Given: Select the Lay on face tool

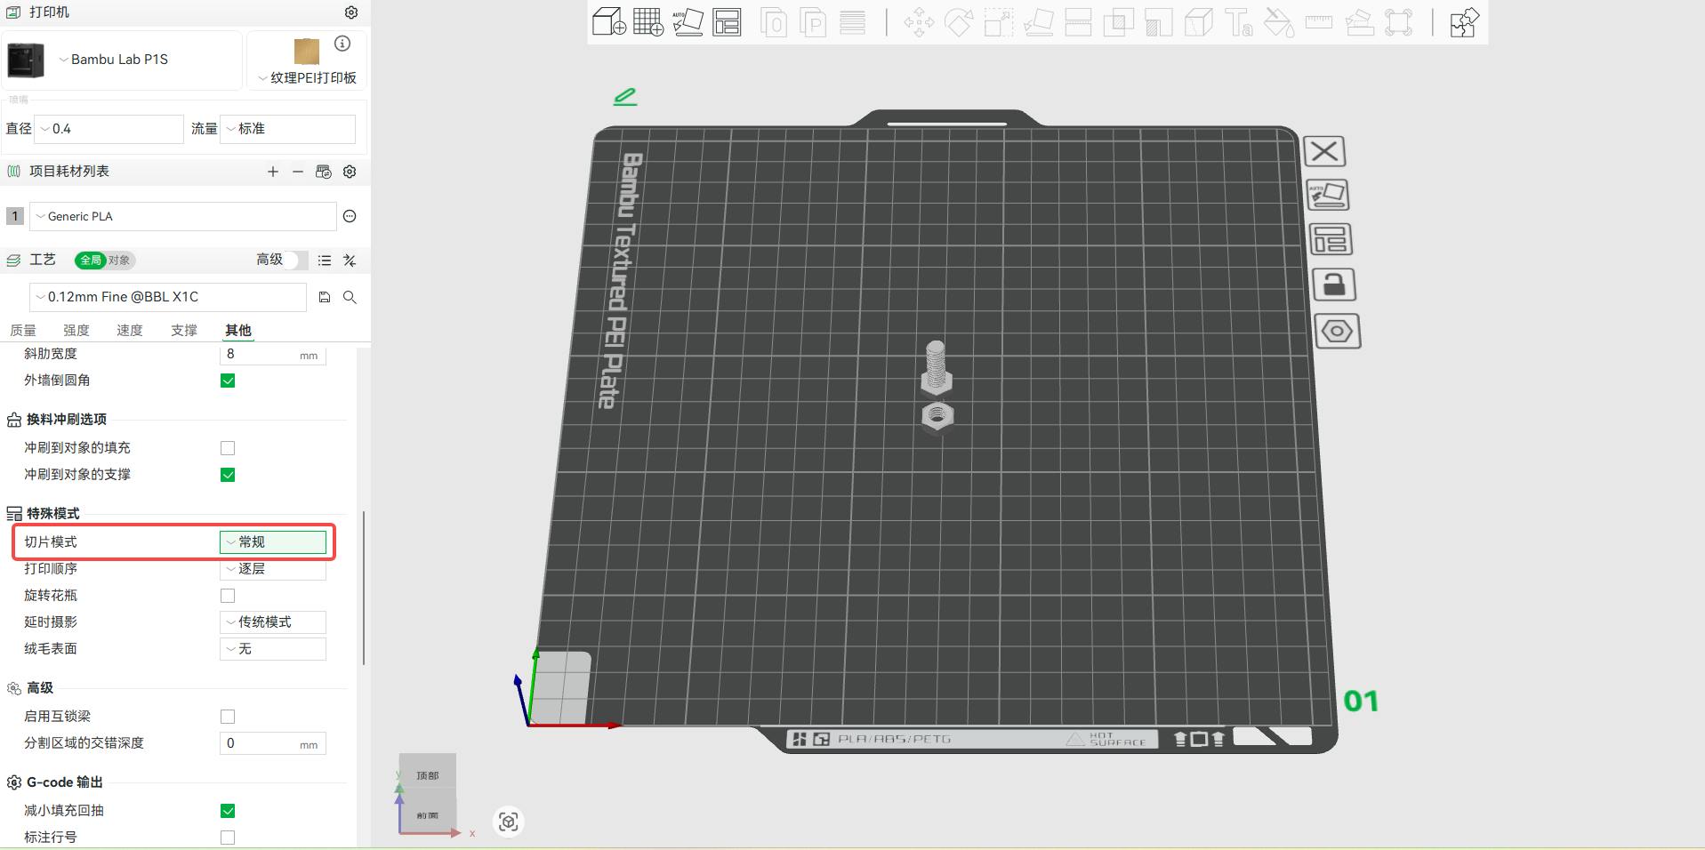Looking at the screenshot, I should [1039, 22].
